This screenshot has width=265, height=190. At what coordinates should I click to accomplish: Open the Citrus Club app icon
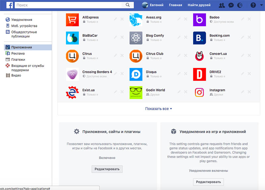coord(136,56)
